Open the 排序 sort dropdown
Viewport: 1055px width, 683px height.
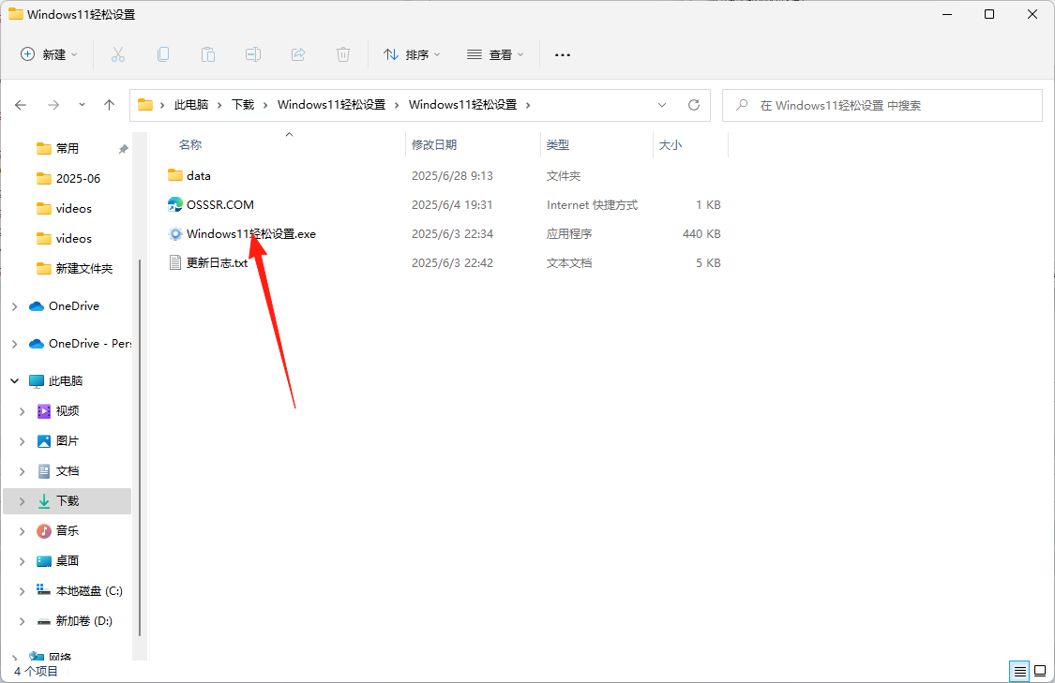(412, 55)
